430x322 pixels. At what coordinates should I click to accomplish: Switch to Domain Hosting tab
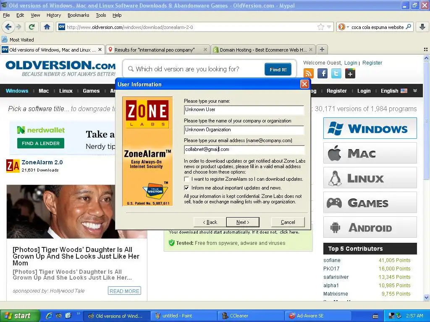(263, 49)
